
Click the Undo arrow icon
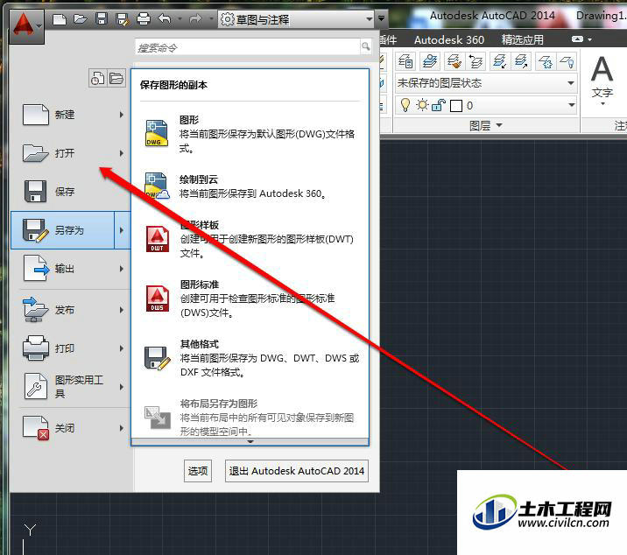(x=165, y=18)
